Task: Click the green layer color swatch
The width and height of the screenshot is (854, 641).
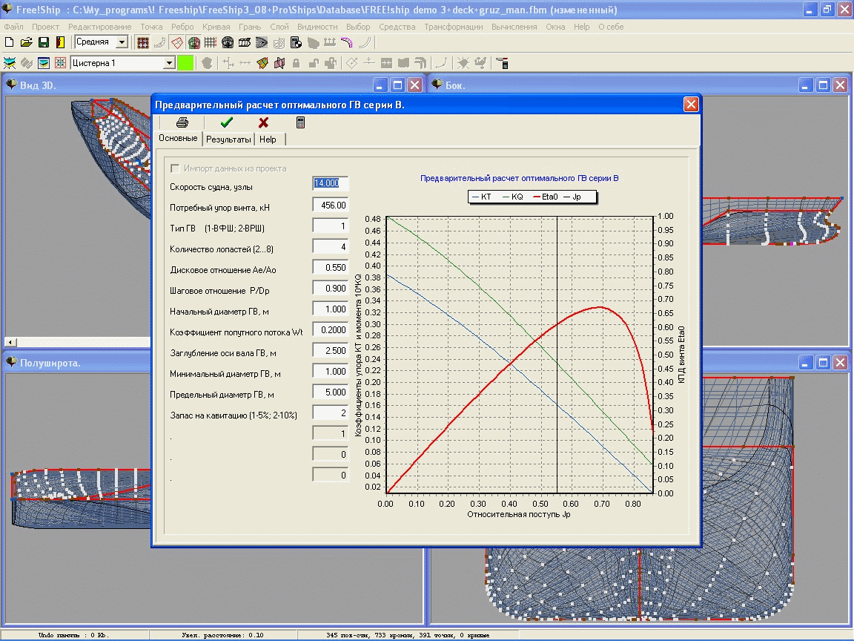Action: pos(185,63)
